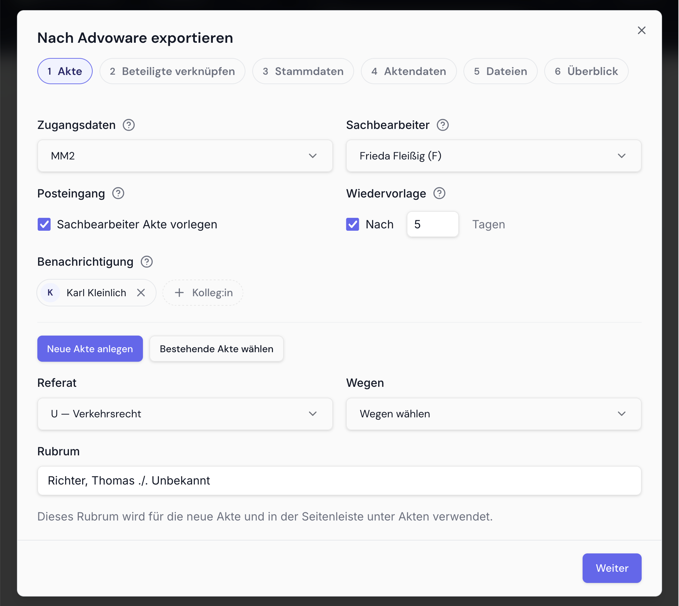Image resolution: width=679 pixels, height=606 pixels.
Task: Click the Rubrum hint text below field
Action: (265, 516)
